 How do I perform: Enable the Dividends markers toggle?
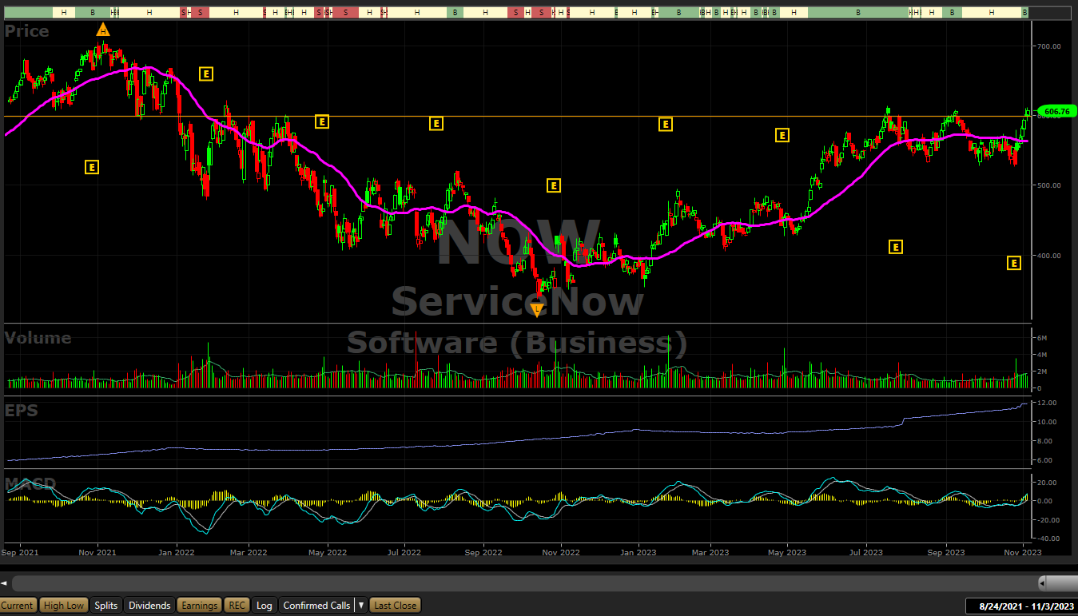coord(149,606)
